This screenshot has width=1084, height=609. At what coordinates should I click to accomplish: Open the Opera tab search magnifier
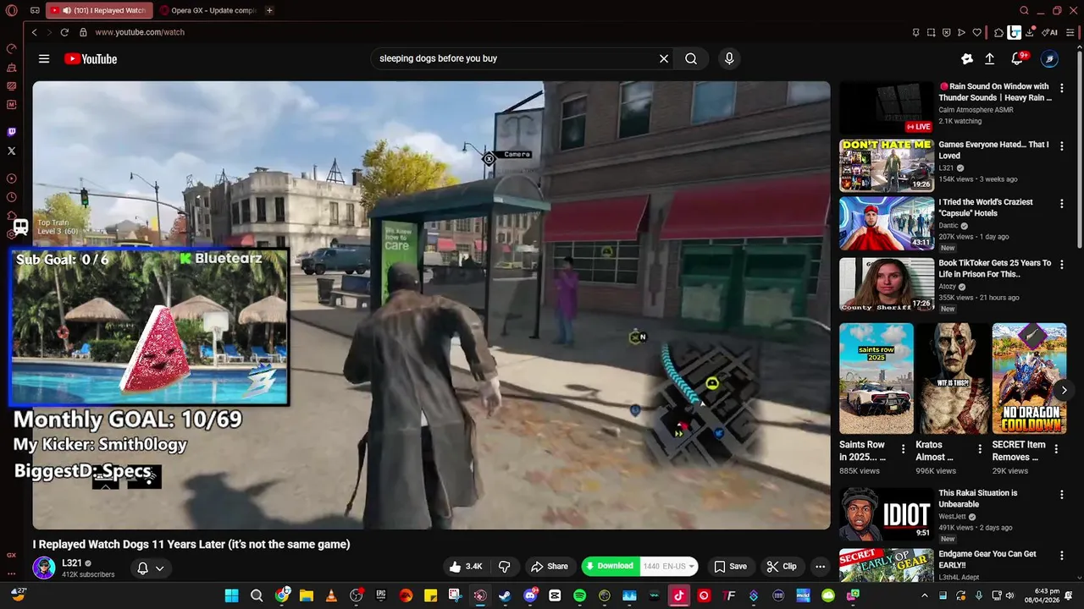coord(1025,11)
